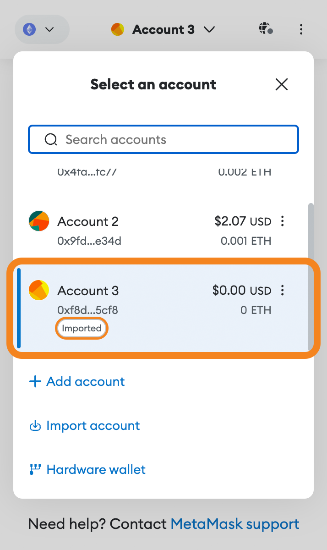Open the connected sites globe icon
The image size is (327, 550).
(265, 29)
